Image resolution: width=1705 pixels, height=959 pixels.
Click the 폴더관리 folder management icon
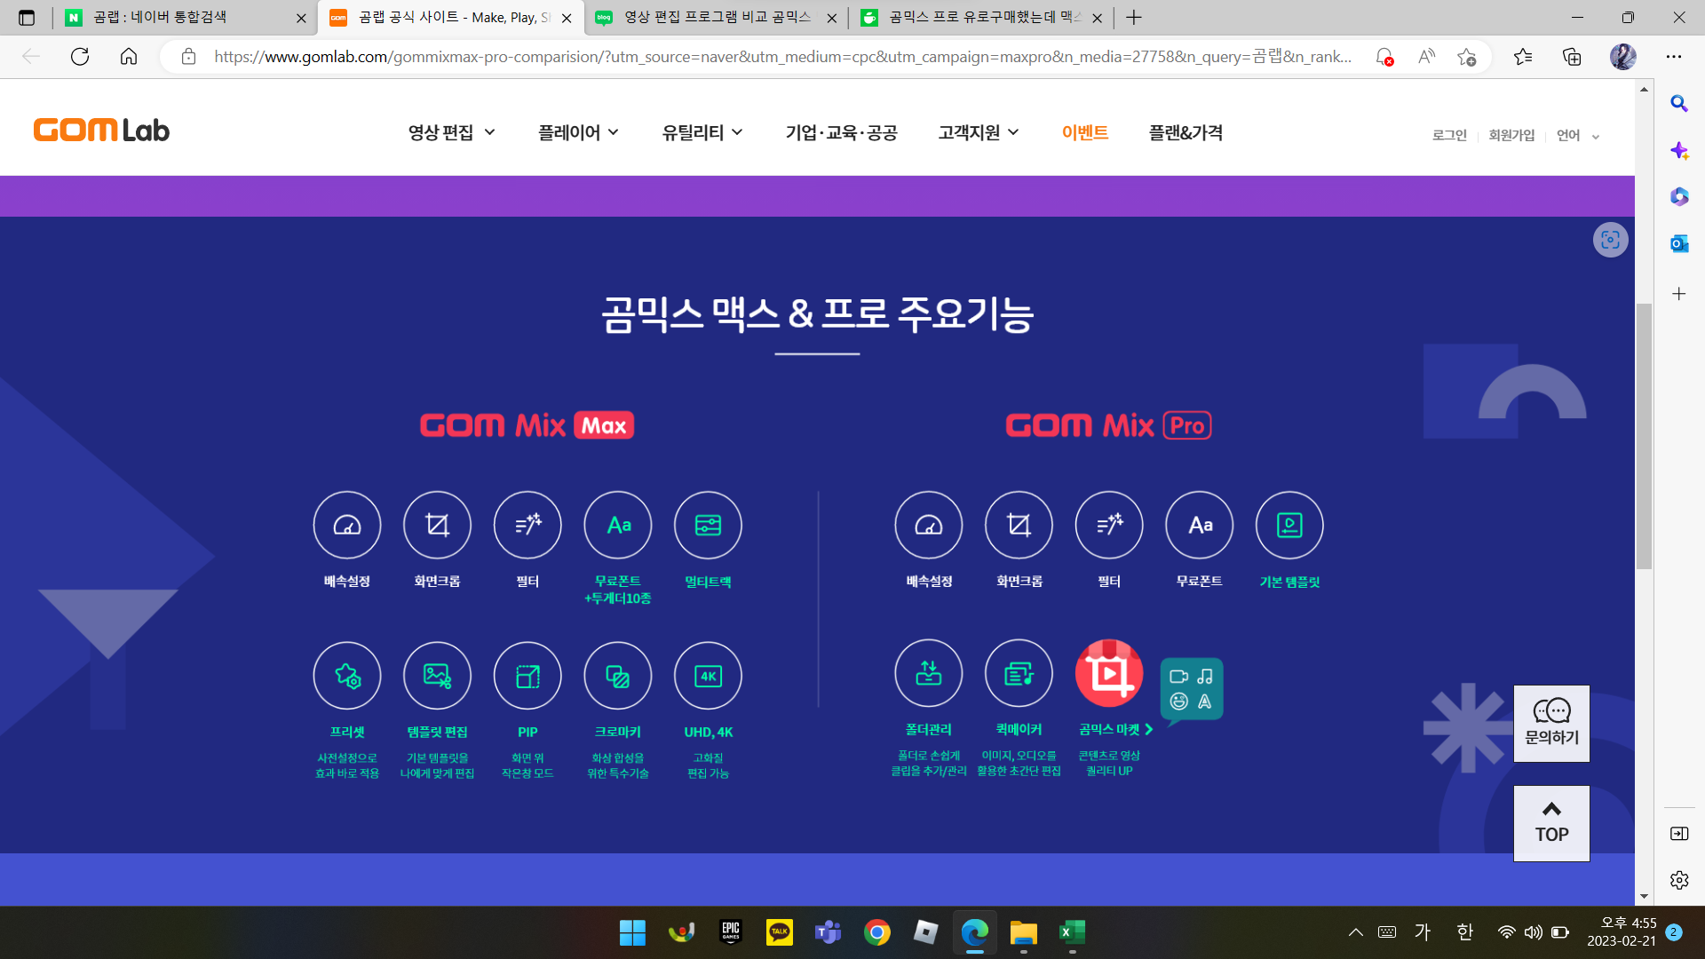[x=929, y=673]
